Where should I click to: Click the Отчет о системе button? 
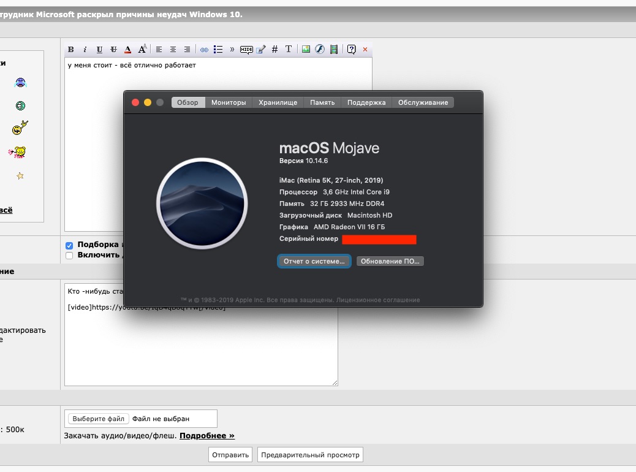point(314,261)
